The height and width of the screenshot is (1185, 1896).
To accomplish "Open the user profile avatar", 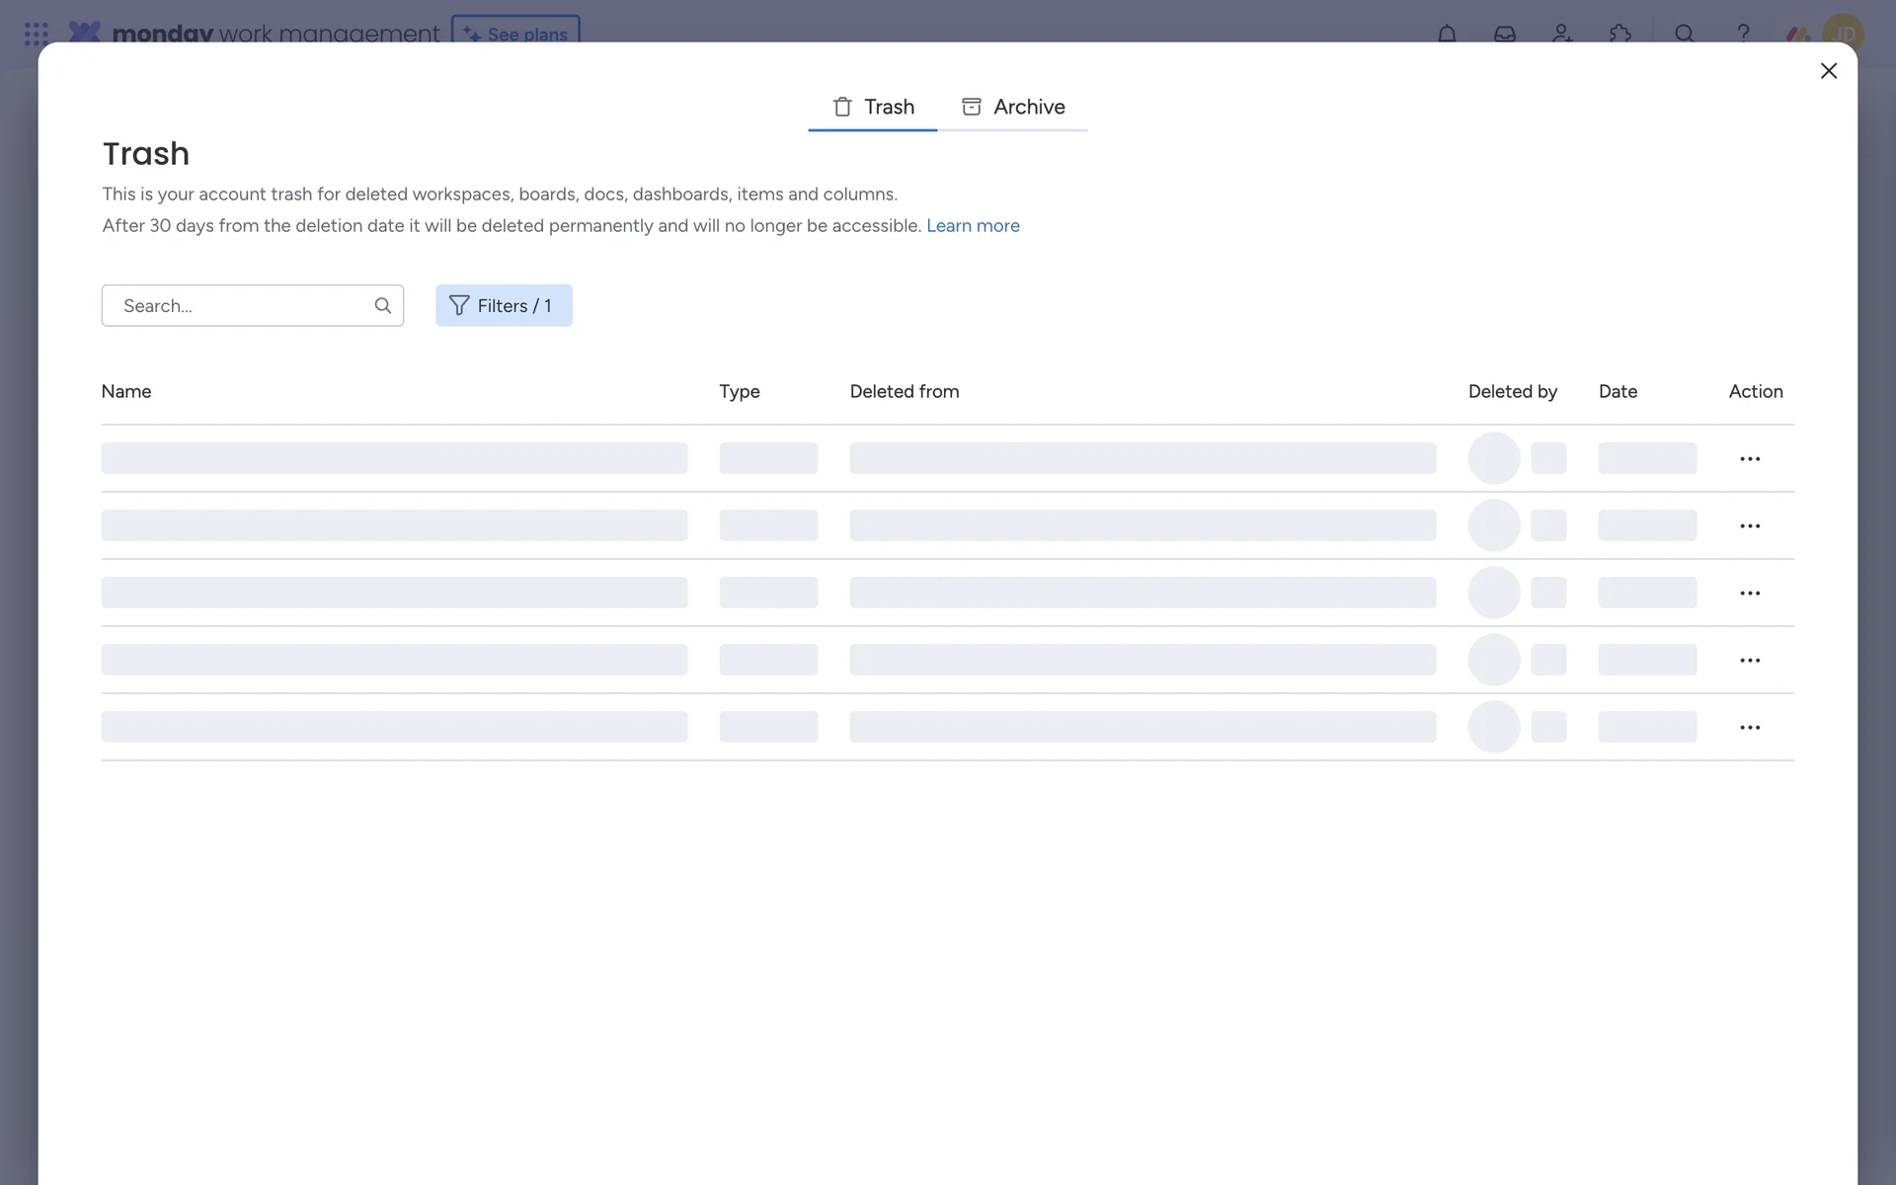I will tap(1843, 33).
